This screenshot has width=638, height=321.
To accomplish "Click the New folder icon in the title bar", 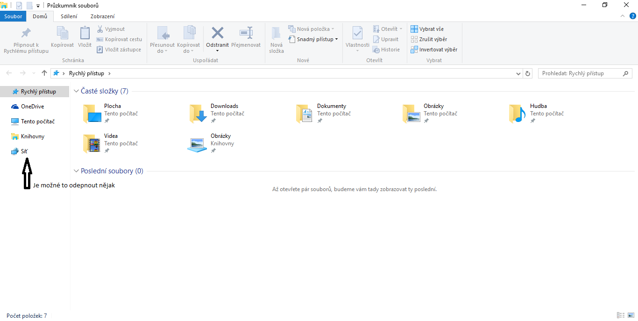I will (x=29, y=6).
